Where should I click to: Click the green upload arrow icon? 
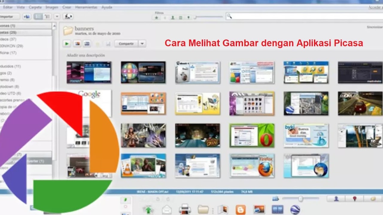pyautogui.click(x=148, y=210)
